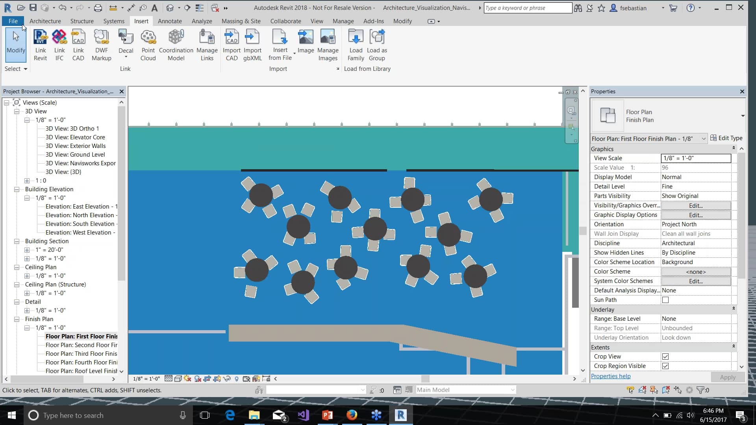
Task: Activate Temporary Hide/Isolate in view control bar
Action: [227, 379]
